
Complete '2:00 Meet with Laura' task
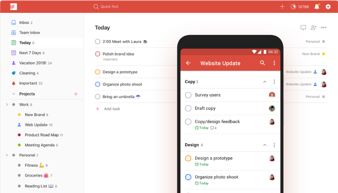pos(98,42)
